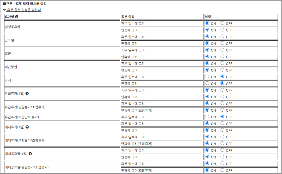Set 법정공휴일 휴무 일수에 고려 to OFF
282x174 pixels.
coord(222,23)
